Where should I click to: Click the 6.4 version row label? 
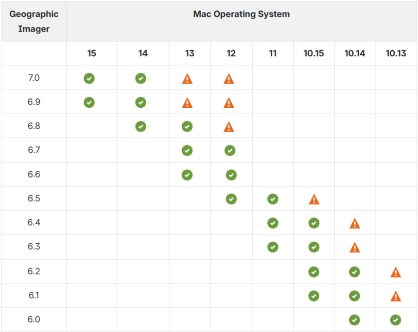(34, 222)
